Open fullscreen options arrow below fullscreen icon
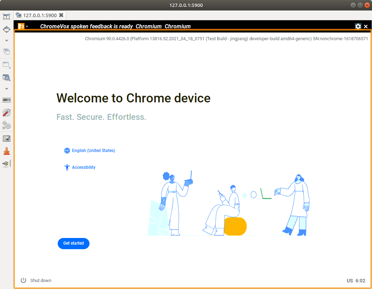 [x=7, y=41]
